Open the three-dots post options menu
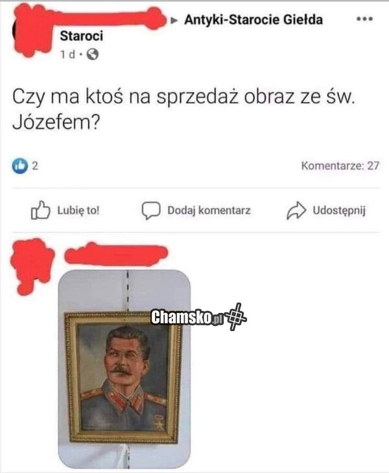Image resolution: width=389 pixels, height=473 pixels. 364,19
